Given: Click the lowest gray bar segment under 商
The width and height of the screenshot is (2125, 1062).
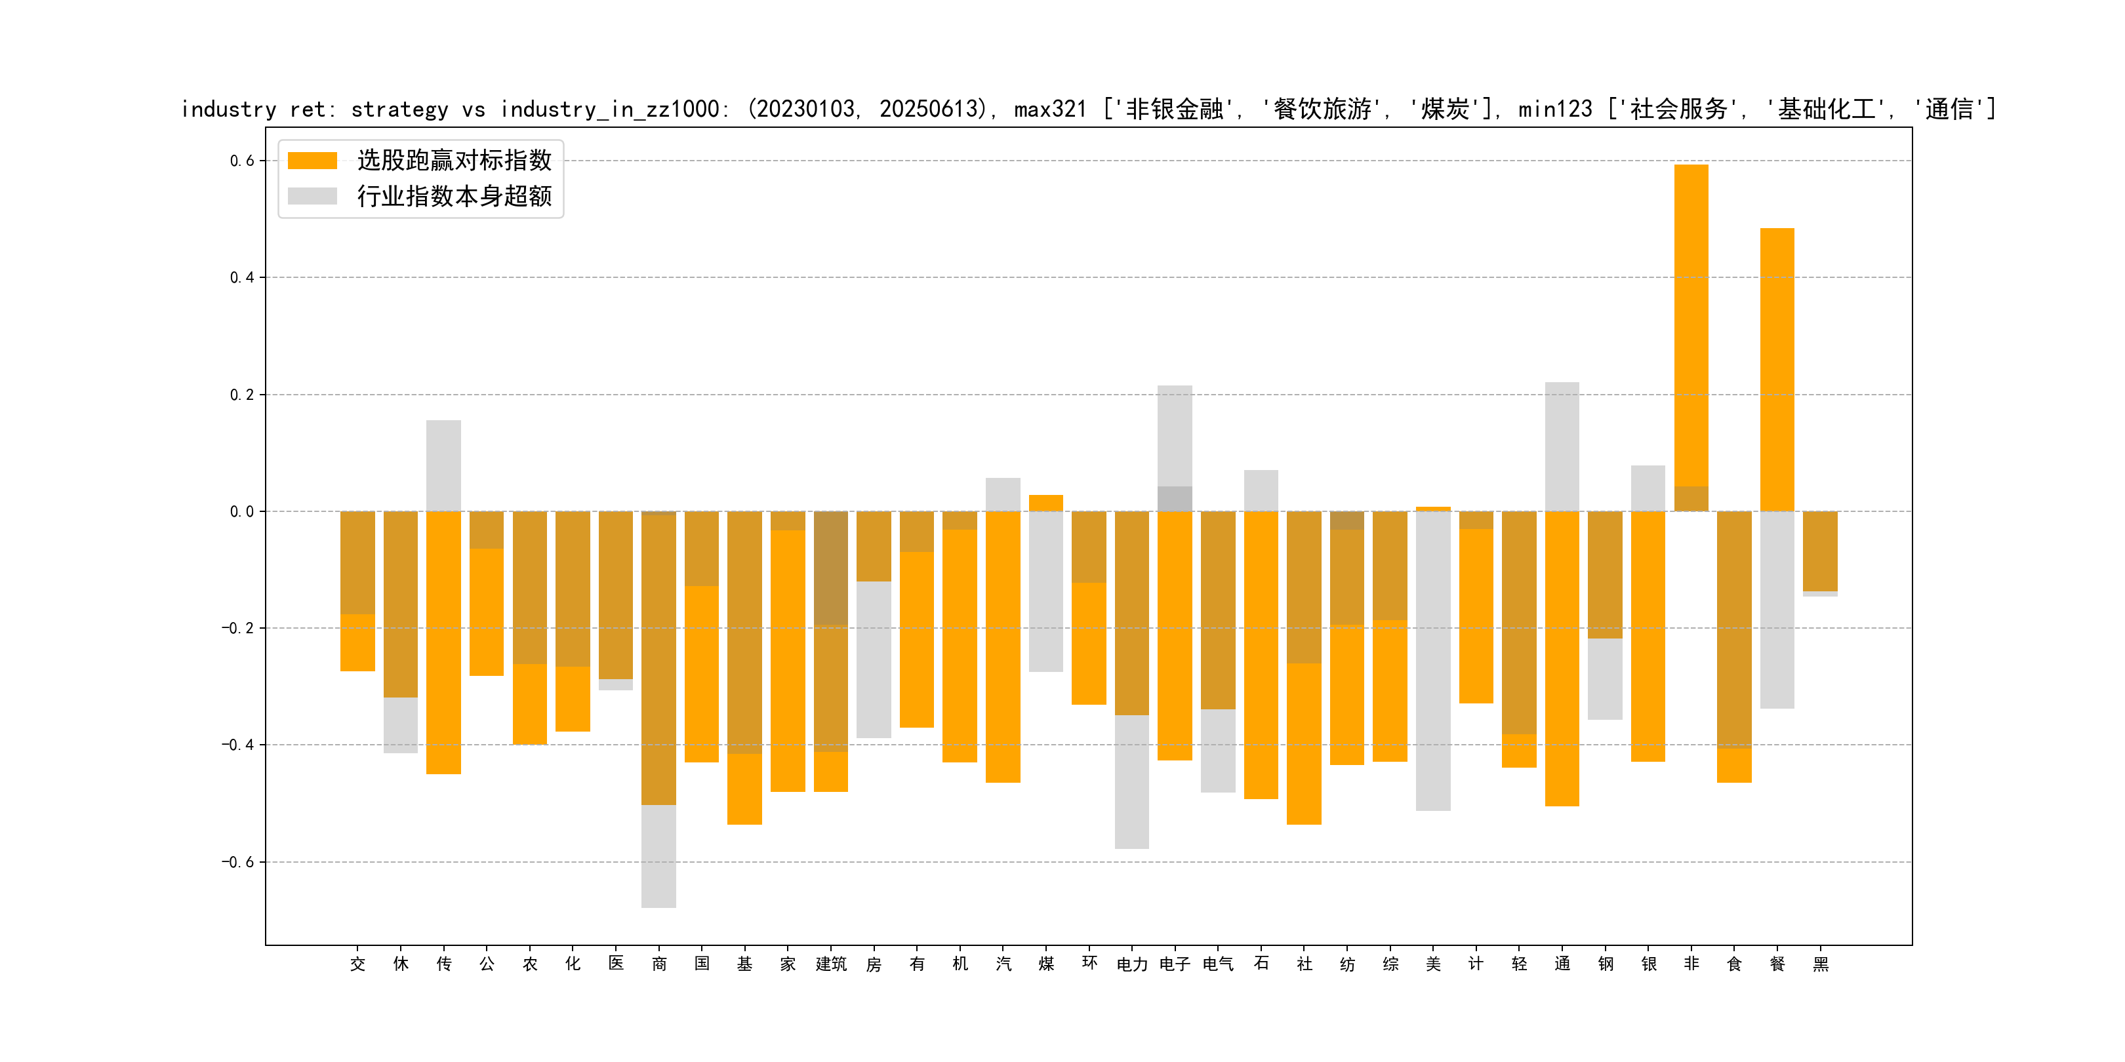Looking at the screenshot, I should pyautogui.click(x=658, y=857).
